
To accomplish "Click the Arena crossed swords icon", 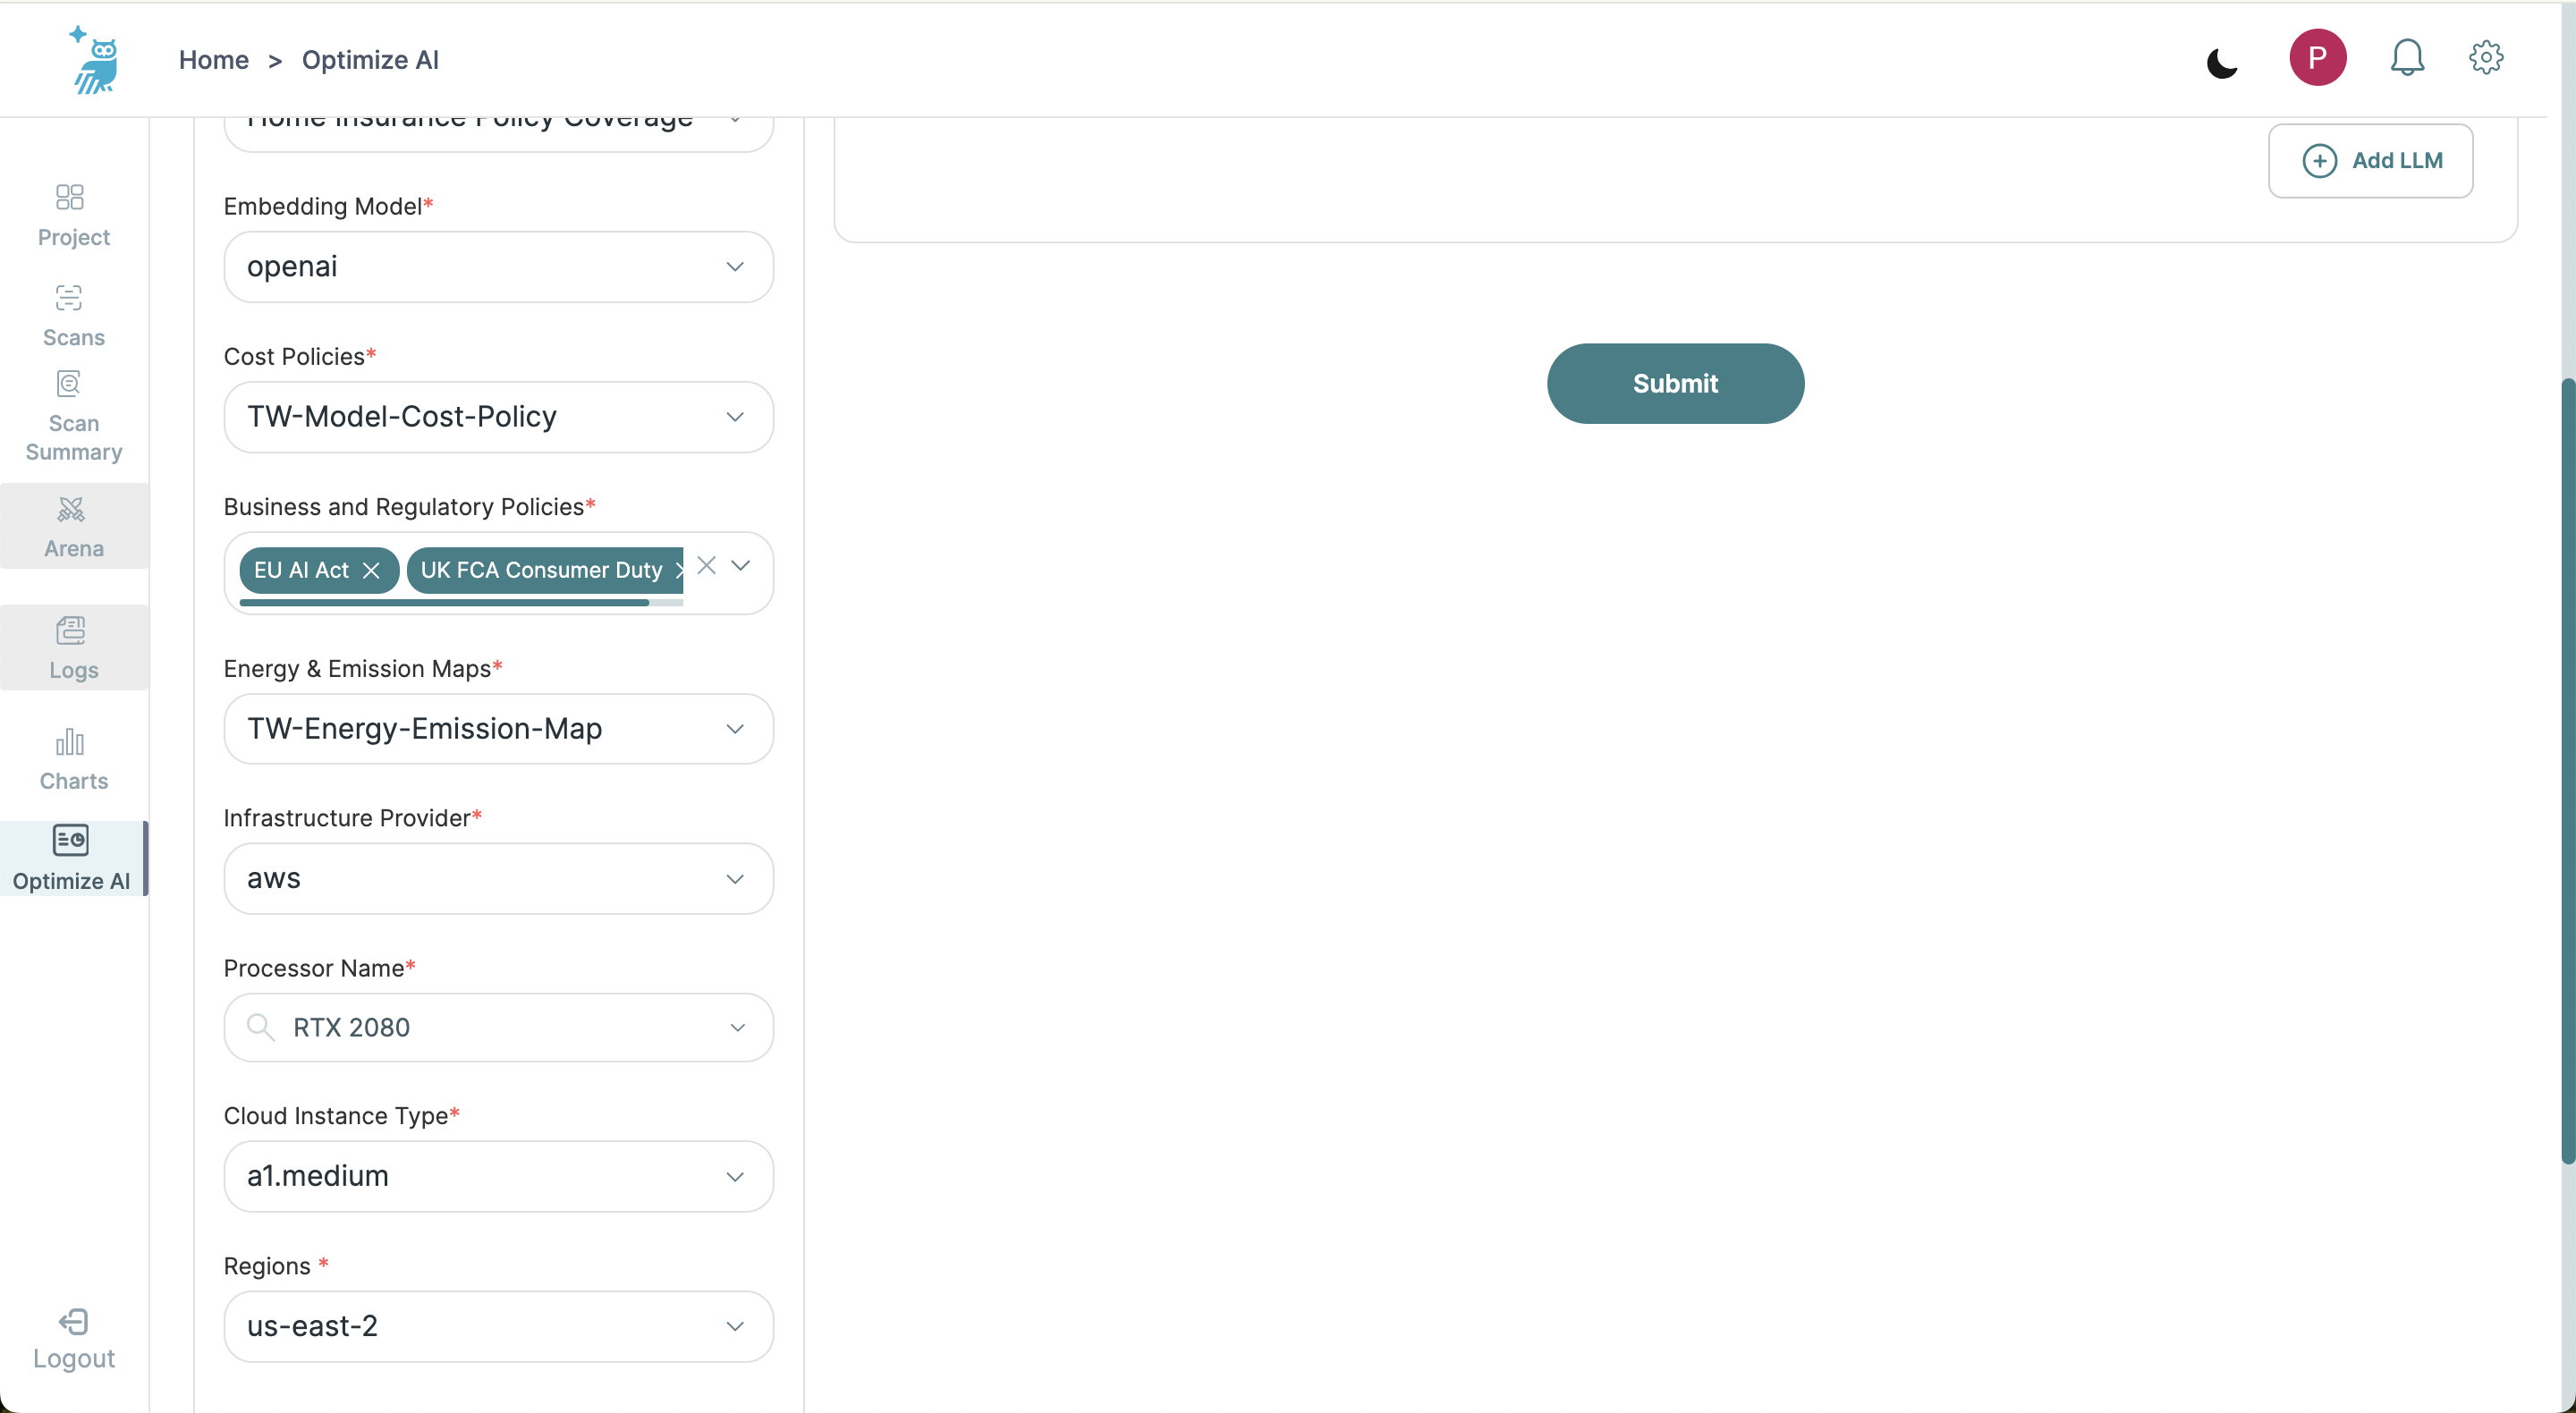I will [71, 510].
